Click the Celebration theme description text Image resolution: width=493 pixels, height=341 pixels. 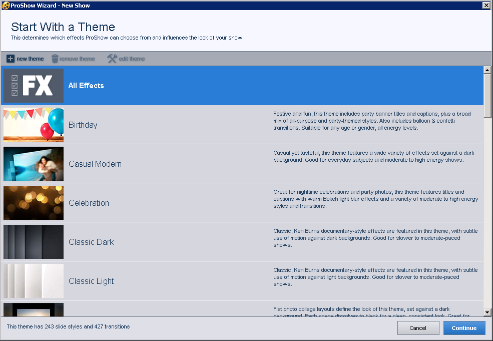point(375,199)
